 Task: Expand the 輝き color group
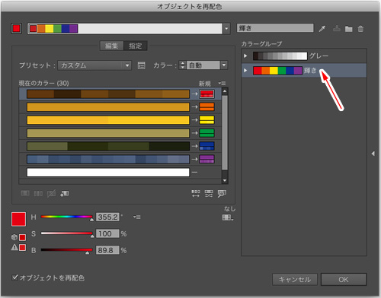[245, 70]
